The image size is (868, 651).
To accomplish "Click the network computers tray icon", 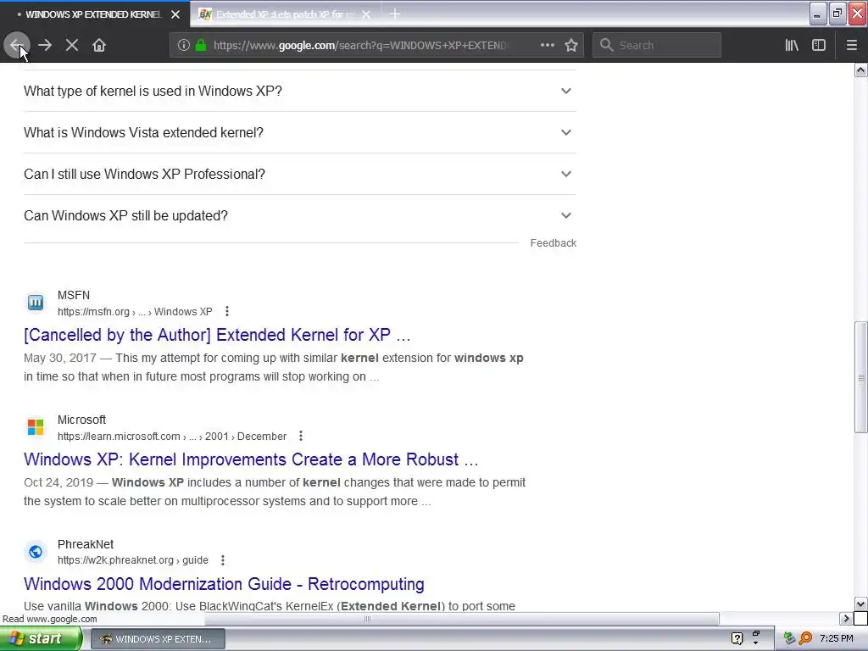I will [x=789, y=639].
